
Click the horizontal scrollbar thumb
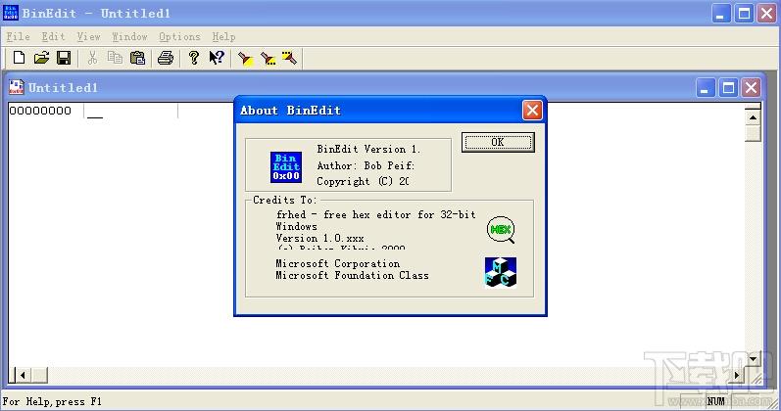pos(39,375)
